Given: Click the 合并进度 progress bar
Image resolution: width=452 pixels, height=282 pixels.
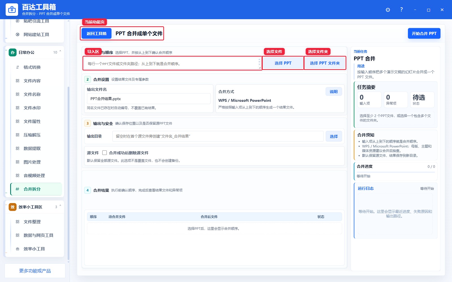Looking at the screenshot, I should (396, 172).
